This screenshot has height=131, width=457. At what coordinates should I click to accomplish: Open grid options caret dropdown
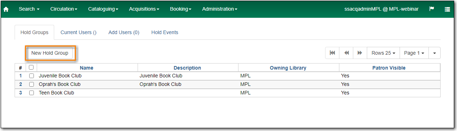(434, 53)
